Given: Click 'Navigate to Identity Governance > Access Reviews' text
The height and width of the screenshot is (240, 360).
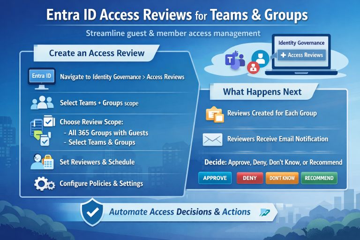Looking at the screenshot, I should point(122,77).
